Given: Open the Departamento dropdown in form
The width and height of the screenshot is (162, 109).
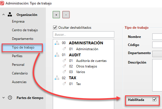Looking at the screenshot, I should pyautogui.click(x=157, y=54).
